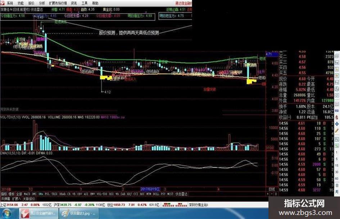Click the Fe icon in the right sidebar
The height and width of the screenshot is (219, 340).
pos(337,63)
